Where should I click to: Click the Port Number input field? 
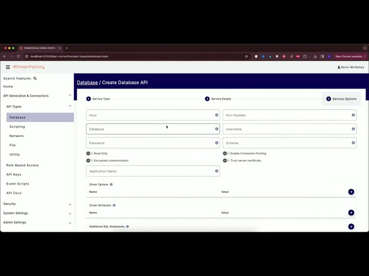click(x=289, y=115)
